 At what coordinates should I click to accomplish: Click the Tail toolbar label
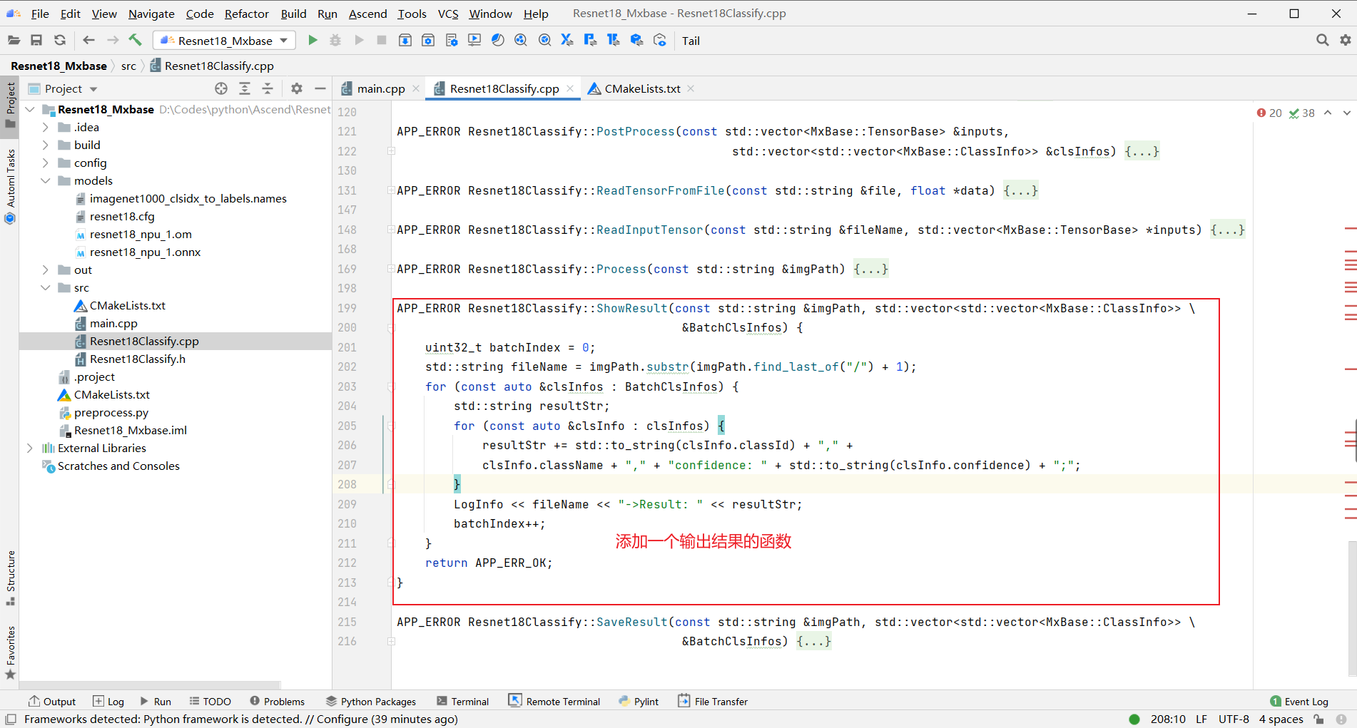[691, 41]
